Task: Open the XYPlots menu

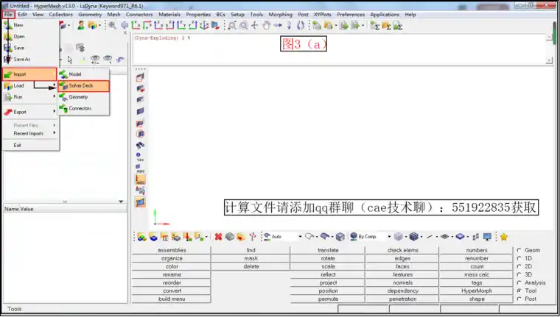Action: (x=322, y=15)
